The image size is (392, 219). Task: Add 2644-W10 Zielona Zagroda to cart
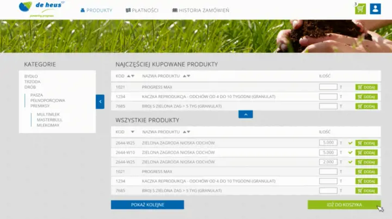point(366,153)
